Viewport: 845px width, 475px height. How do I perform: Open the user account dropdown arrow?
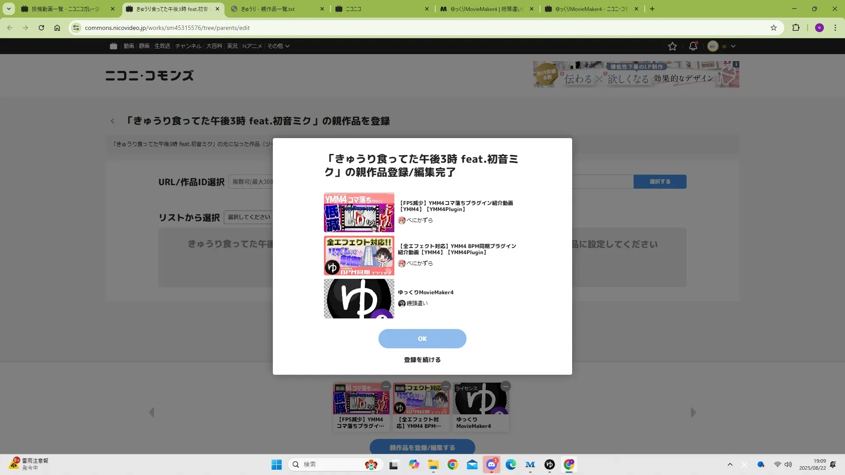click(733, 46)
